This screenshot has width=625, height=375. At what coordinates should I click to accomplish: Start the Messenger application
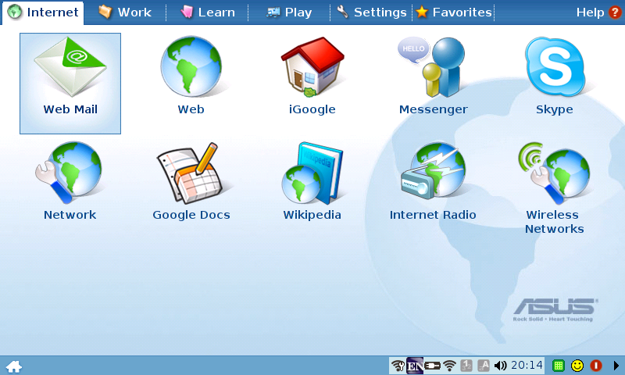click(434, 76)
